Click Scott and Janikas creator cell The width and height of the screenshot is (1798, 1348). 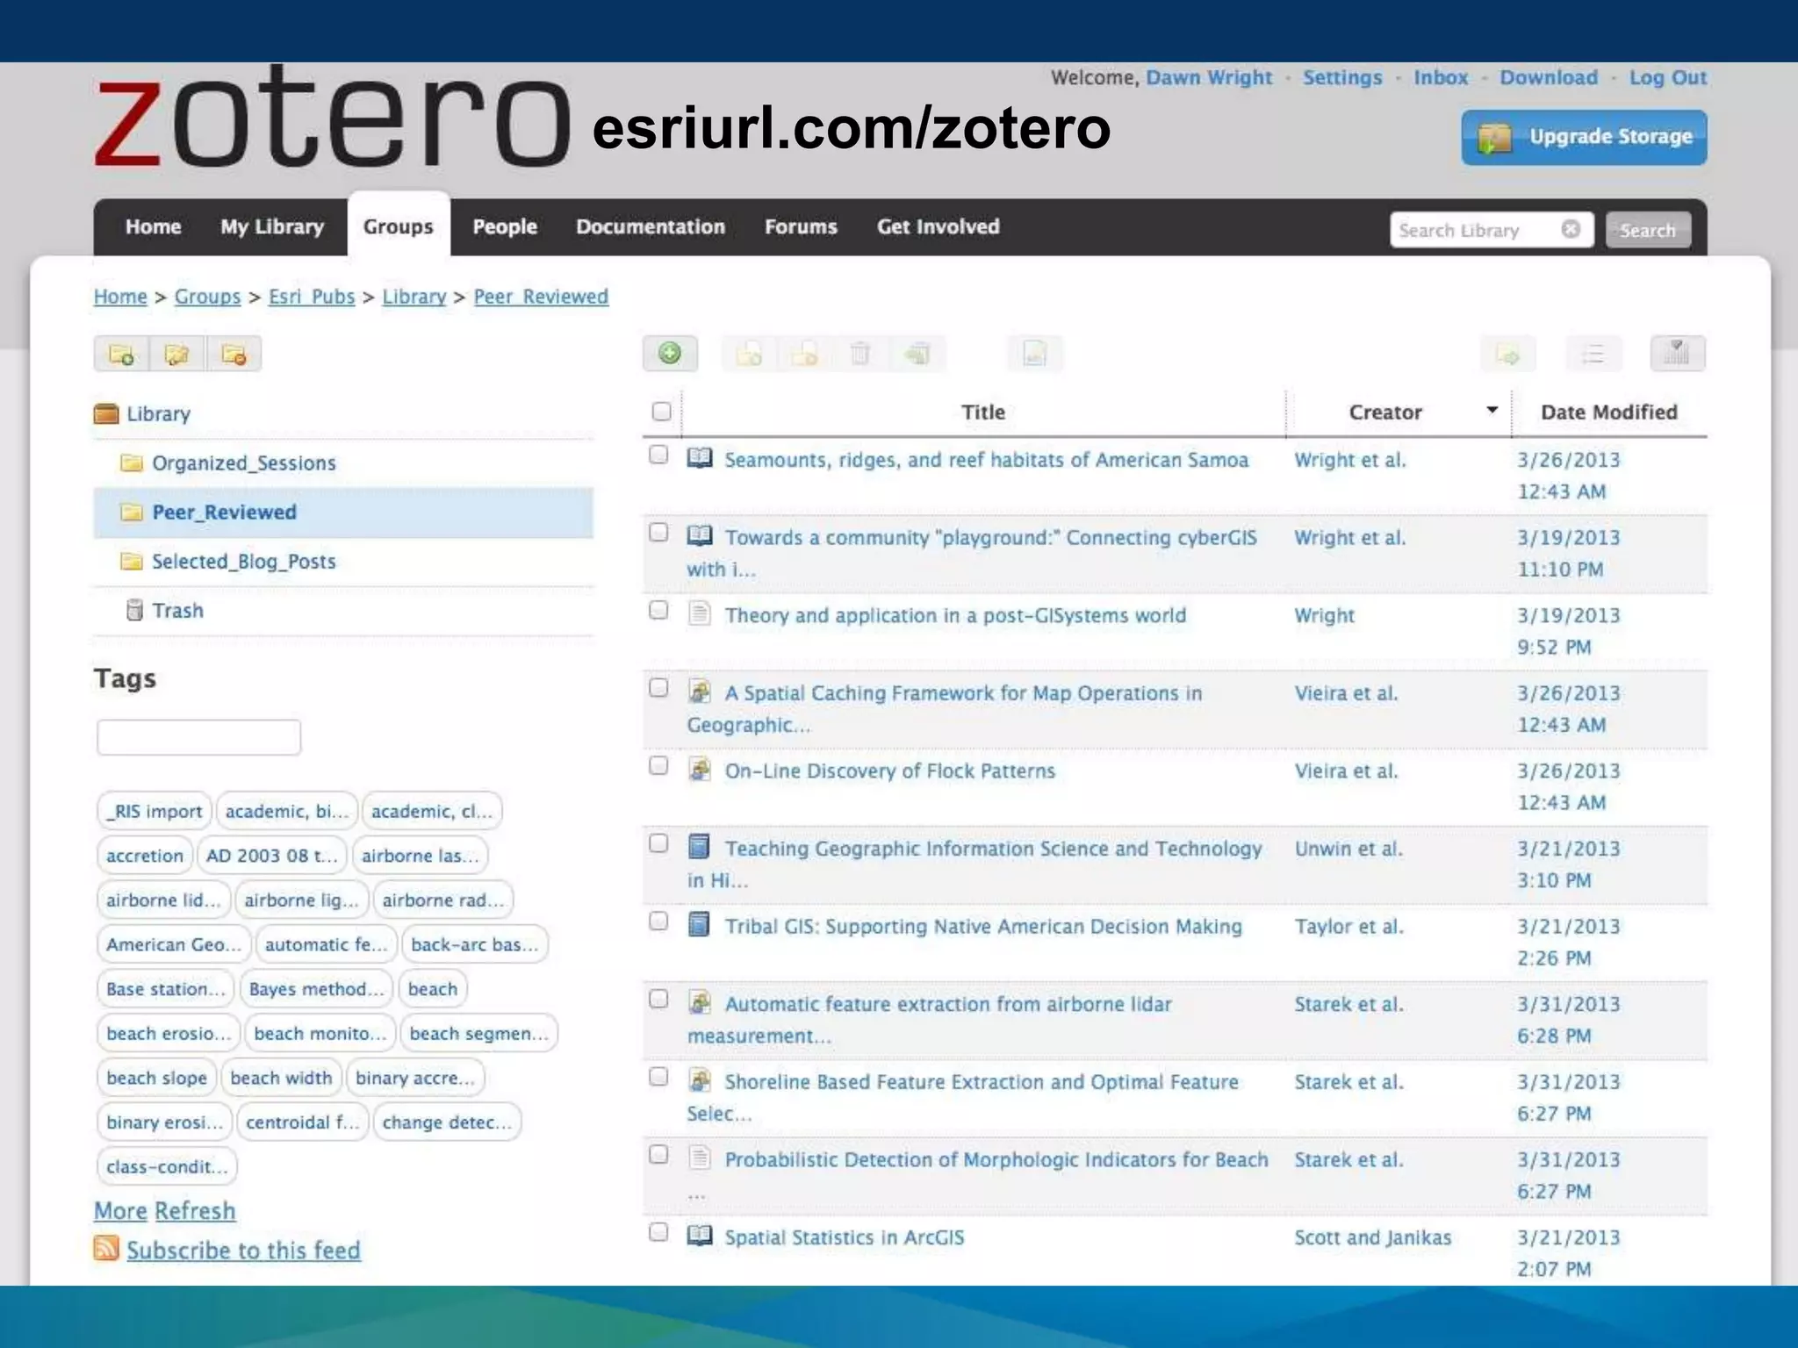pos(1372,1237)
